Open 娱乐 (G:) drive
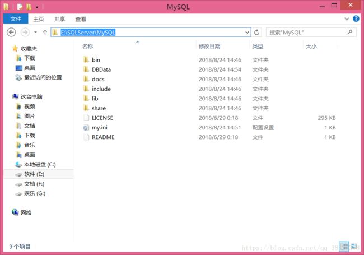 coord(35,193)
